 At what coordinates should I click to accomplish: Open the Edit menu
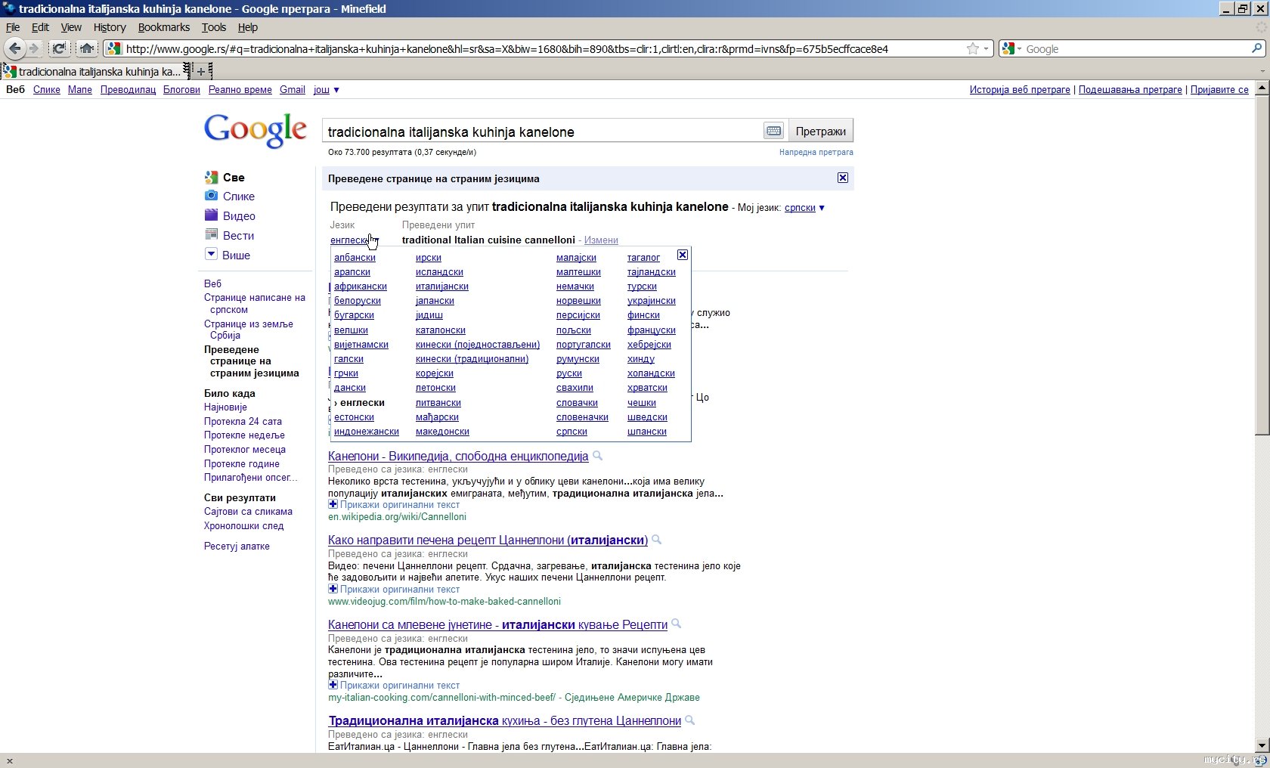click(40, 27)
